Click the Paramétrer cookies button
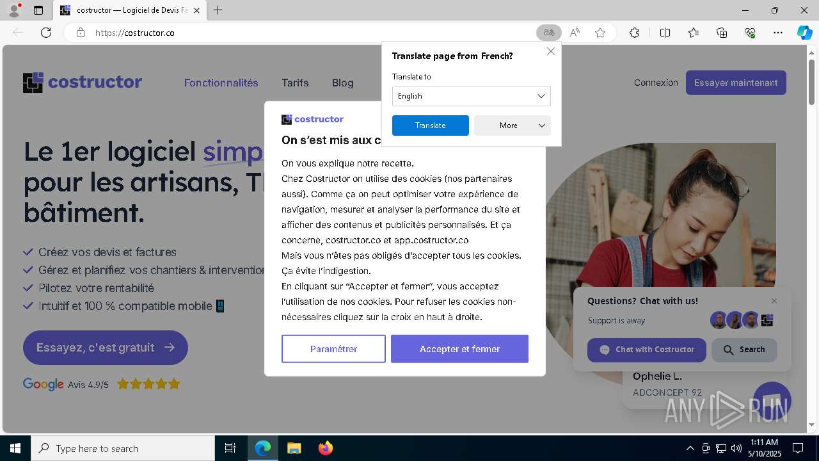This screenshot has width=819, height=461. click(333, 349)
